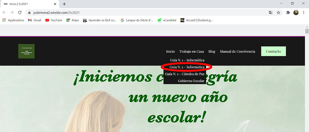Click the lock icon in the address bar
This screenshot has height=132, width=309.
coord(29,13)
